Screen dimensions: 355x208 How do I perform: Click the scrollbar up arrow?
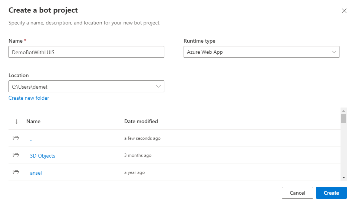344,111
